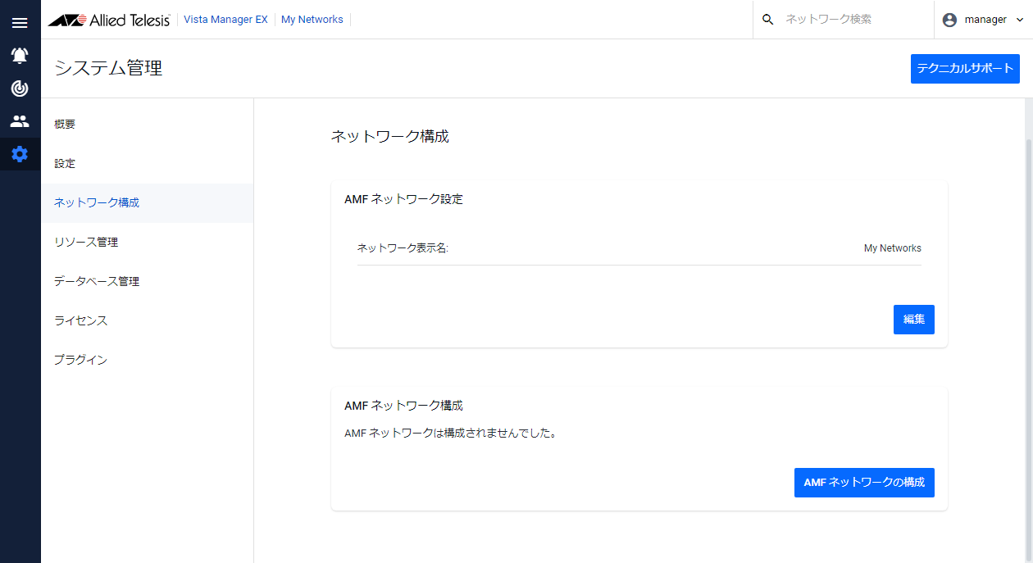1033x563 pixels.
Task: Click the alerts bell icon in sidebar
Action: coord(20,55)
